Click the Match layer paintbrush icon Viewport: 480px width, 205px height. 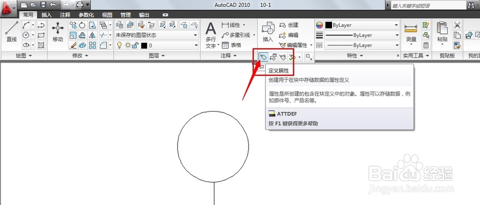click(141, 25)
